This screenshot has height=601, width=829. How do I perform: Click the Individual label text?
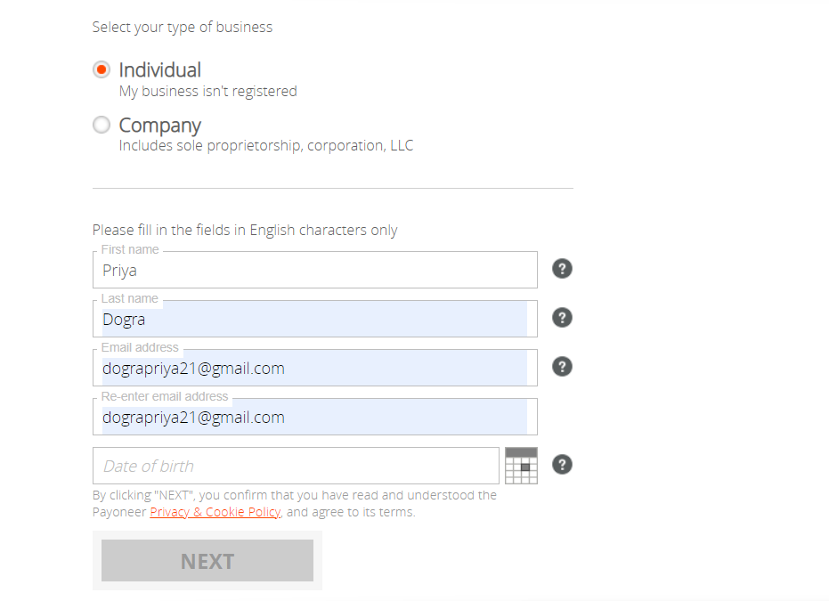coord(159,69)
